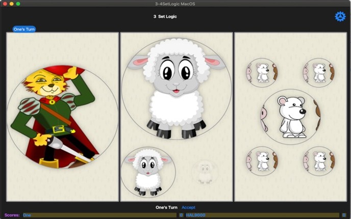
Task: Click player One's score value 0
Action: click(181, 215)
